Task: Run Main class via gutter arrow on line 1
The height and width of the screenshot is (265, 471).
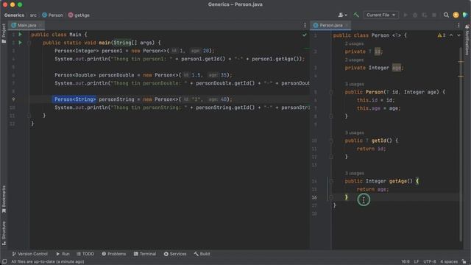Action: [21, 35]
